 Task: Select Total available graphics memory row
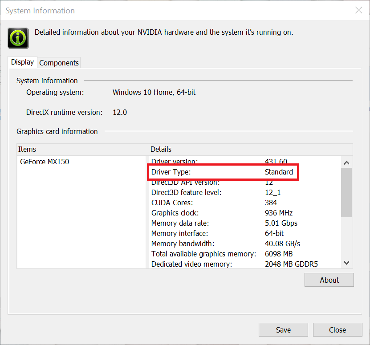pyautogui.click(x=245, y=254)
